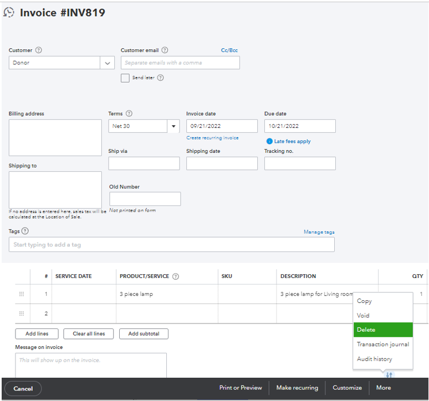Click help icon next to Customer label
The width and height of the screenshot is (429, 401).
38,50
